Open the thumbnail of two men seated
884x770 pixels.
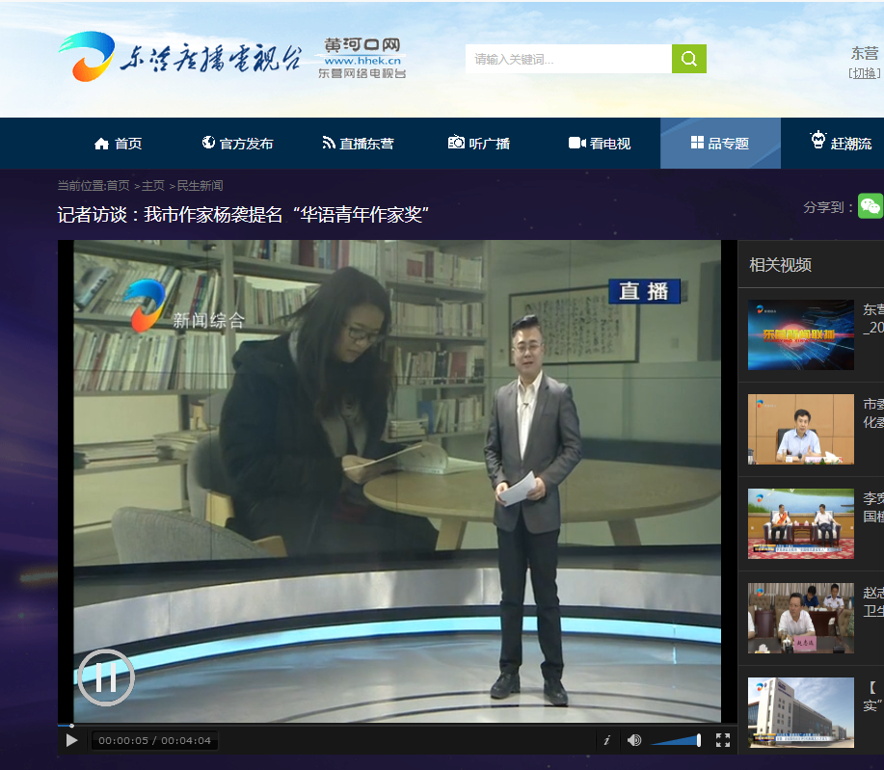coord(800,523)
